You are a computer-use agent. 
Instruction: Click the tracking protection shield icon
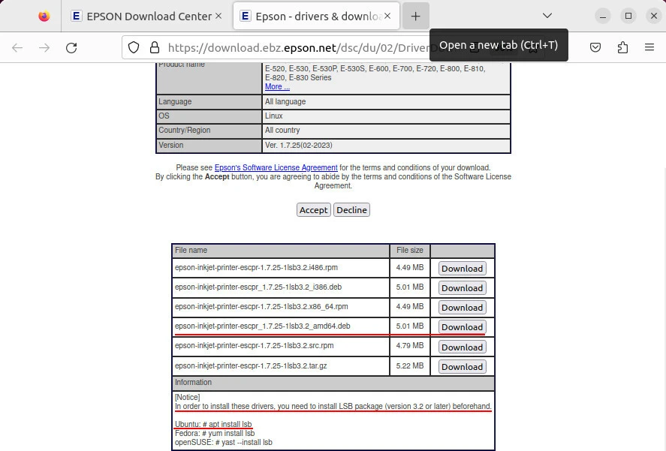(134, 47)
